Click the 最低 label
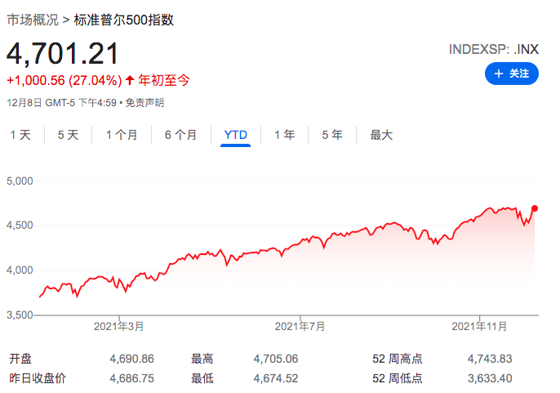Image resolution: width=560 pixels, height=393 pixels. (x=202, y=378)
